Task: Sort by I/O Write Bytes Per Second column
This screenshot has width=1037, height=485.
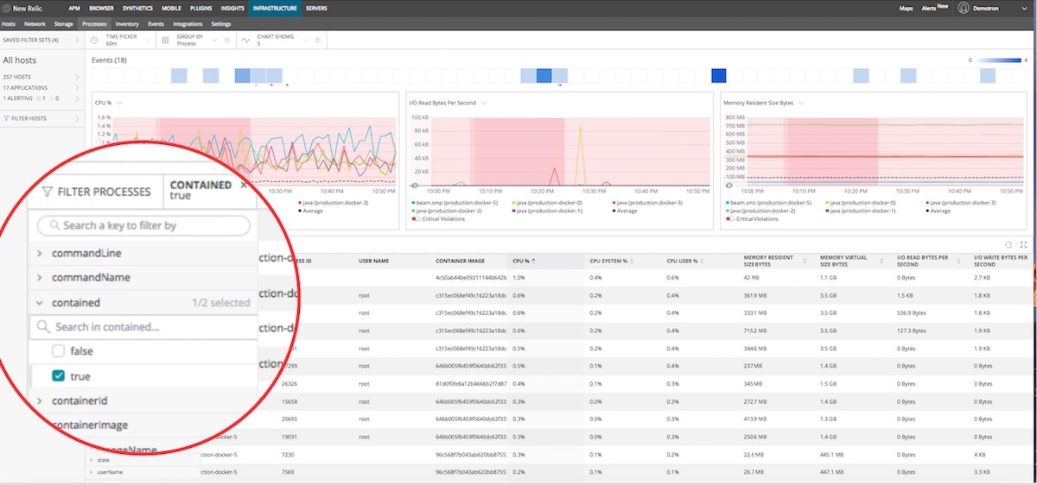Action: click(1000, 261)
